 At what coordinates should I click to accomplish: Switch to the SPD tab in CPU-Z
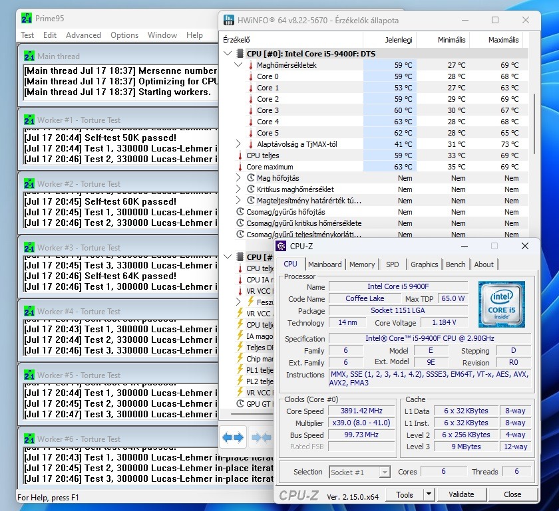tap(392, 264)
